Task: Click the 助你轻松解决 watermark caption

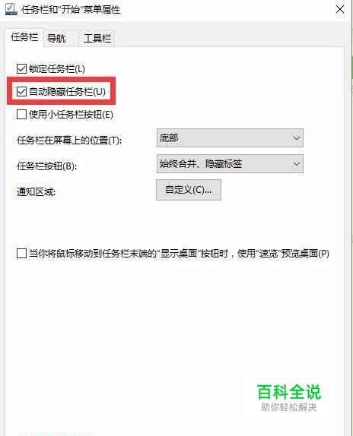Action: click(288, 407)
